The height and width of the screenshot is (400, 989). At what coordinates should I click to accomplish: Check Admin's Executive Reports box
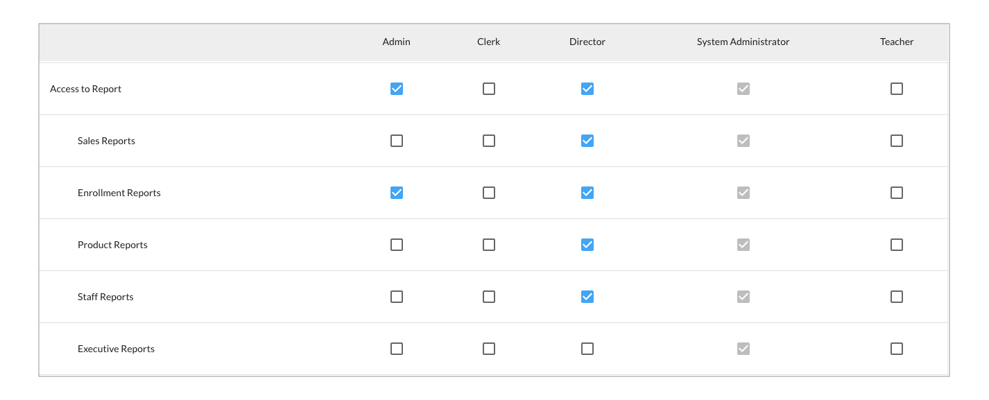[x=397, y=349]
